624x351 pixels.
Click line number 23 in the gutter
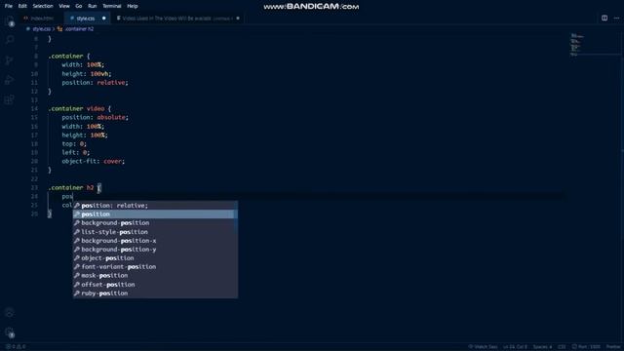[34, 187]
